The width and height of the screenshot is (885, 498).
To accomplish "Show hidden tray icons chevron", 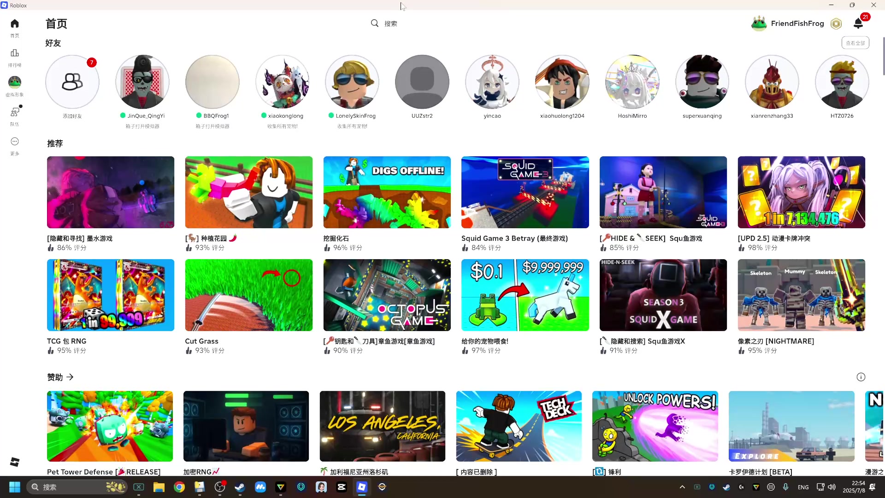I will coord(682,487).
